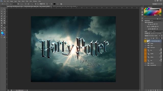The width and height of the screenshot is (163, 91).
Task: Select the Lasso tool
Action: tap(2, 11)
